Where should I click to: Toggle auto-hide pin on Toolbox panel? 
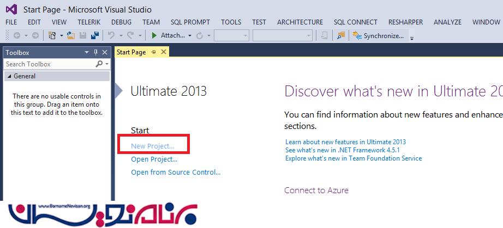tap(96, 52)
